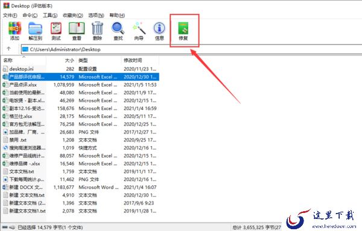The image size is (362, 231).
Task: Select the 产品点评.xlsx file
Action: [x=80, y=85]
